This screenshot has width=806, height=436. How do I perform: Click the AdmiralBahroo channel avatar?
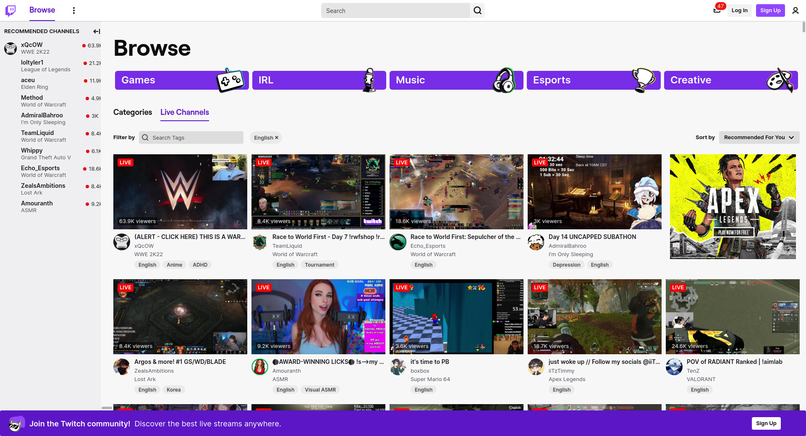tap(536, 242)
